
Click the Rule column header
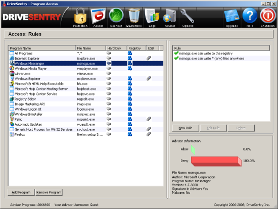[x=221, y=48]
